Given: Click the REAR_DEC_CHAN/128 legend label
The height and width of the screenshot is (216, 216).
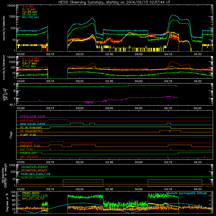Looking at the screenshot, I should (x=36, y=174).
